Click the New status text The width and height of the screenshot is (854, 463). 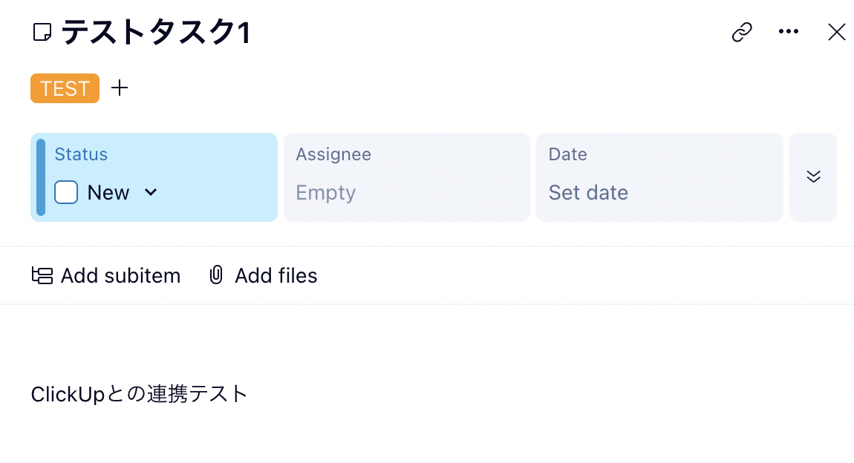click(x=108, y=193)
